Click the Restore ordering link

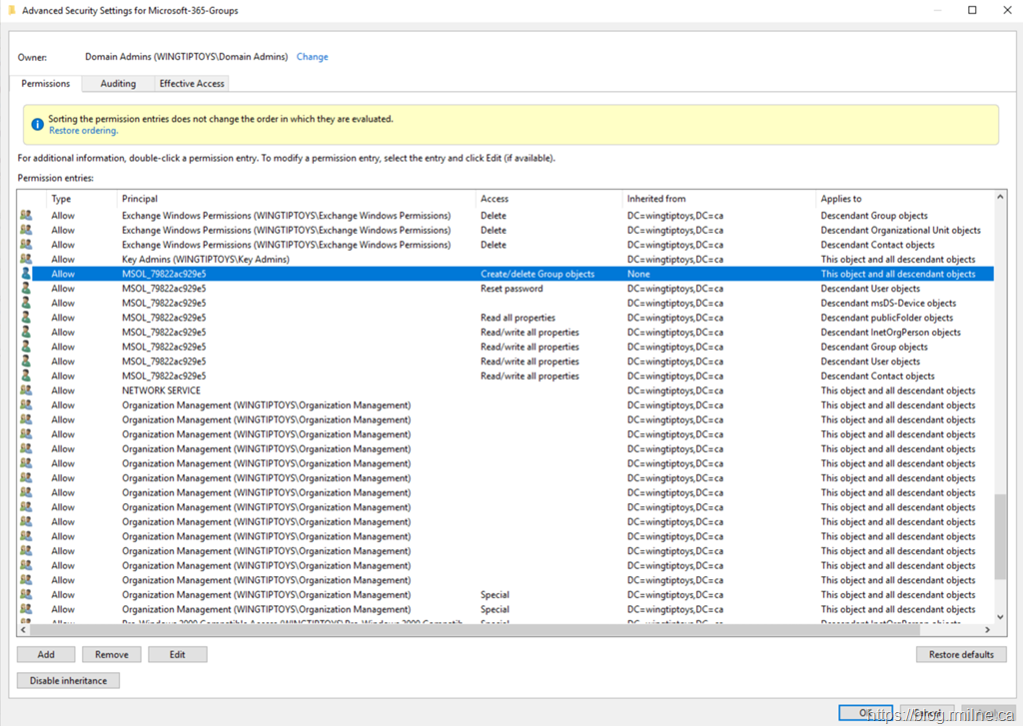pyautogui.click(x=83, y=131)
